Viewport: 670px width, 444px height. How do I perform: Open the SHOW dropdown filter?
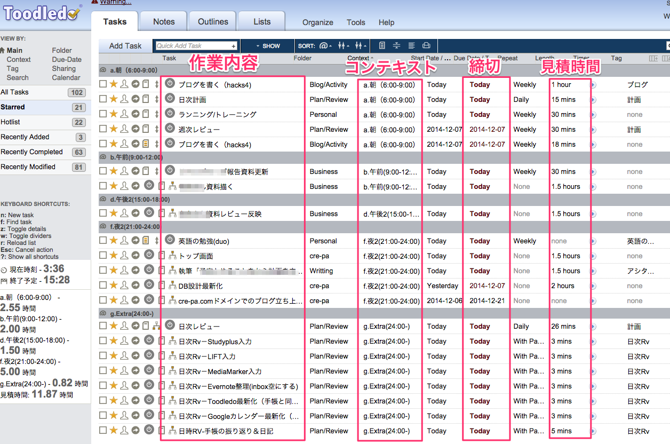tap(267, 46)
